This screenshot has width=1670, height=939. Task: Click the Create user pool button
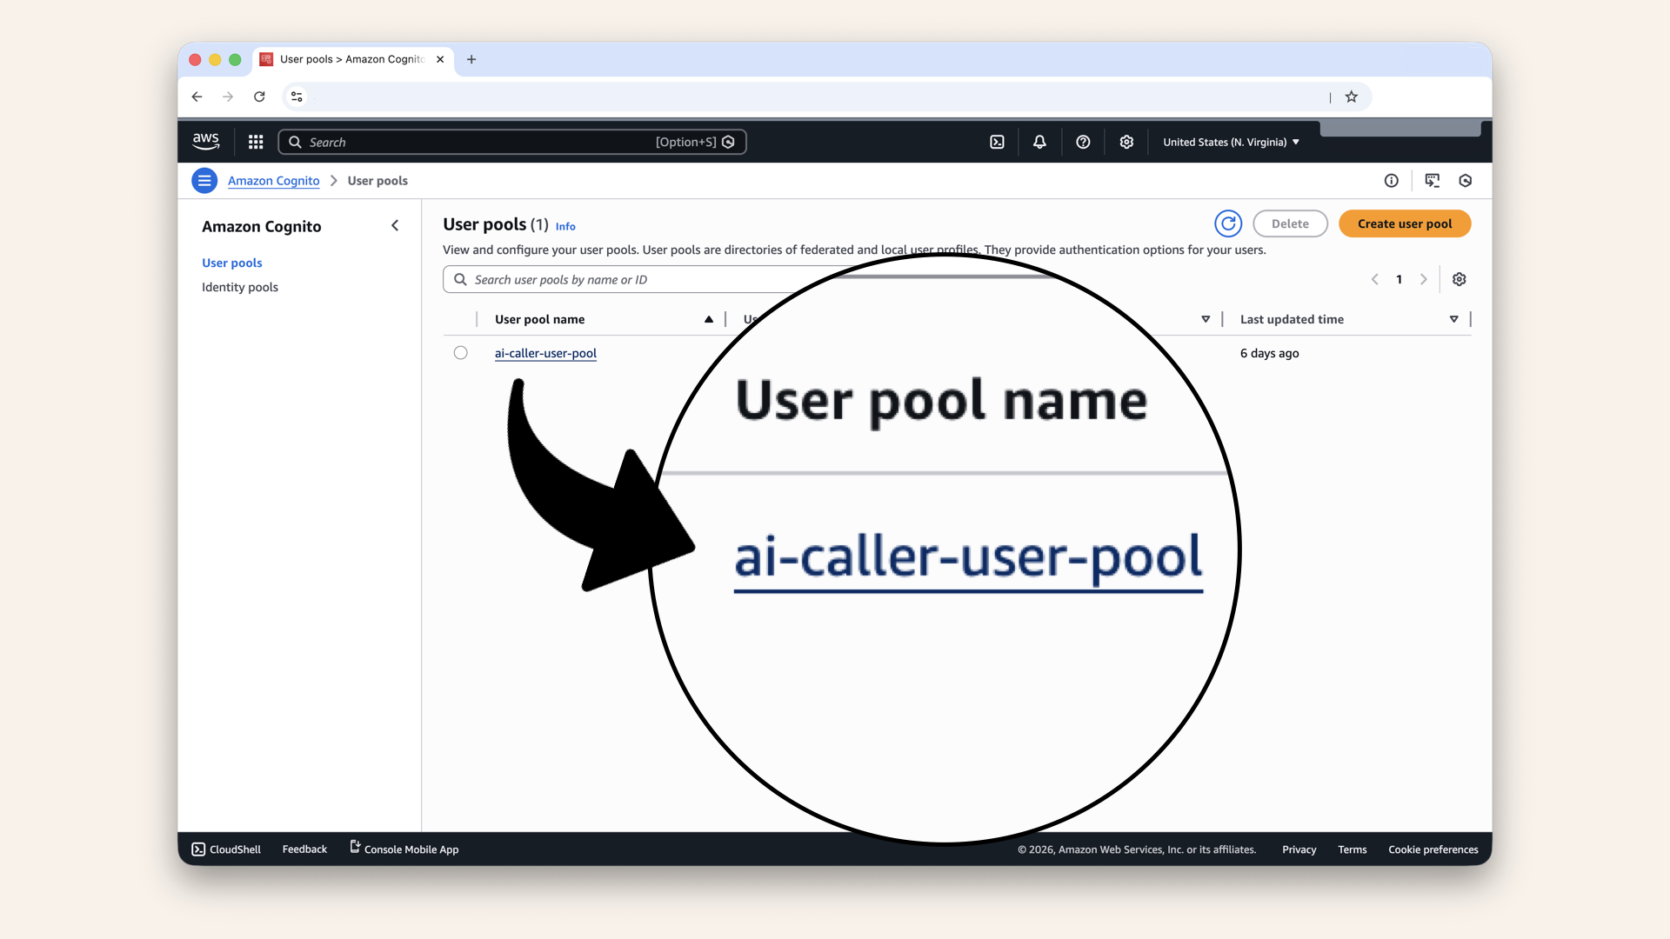pos(1404,223)
